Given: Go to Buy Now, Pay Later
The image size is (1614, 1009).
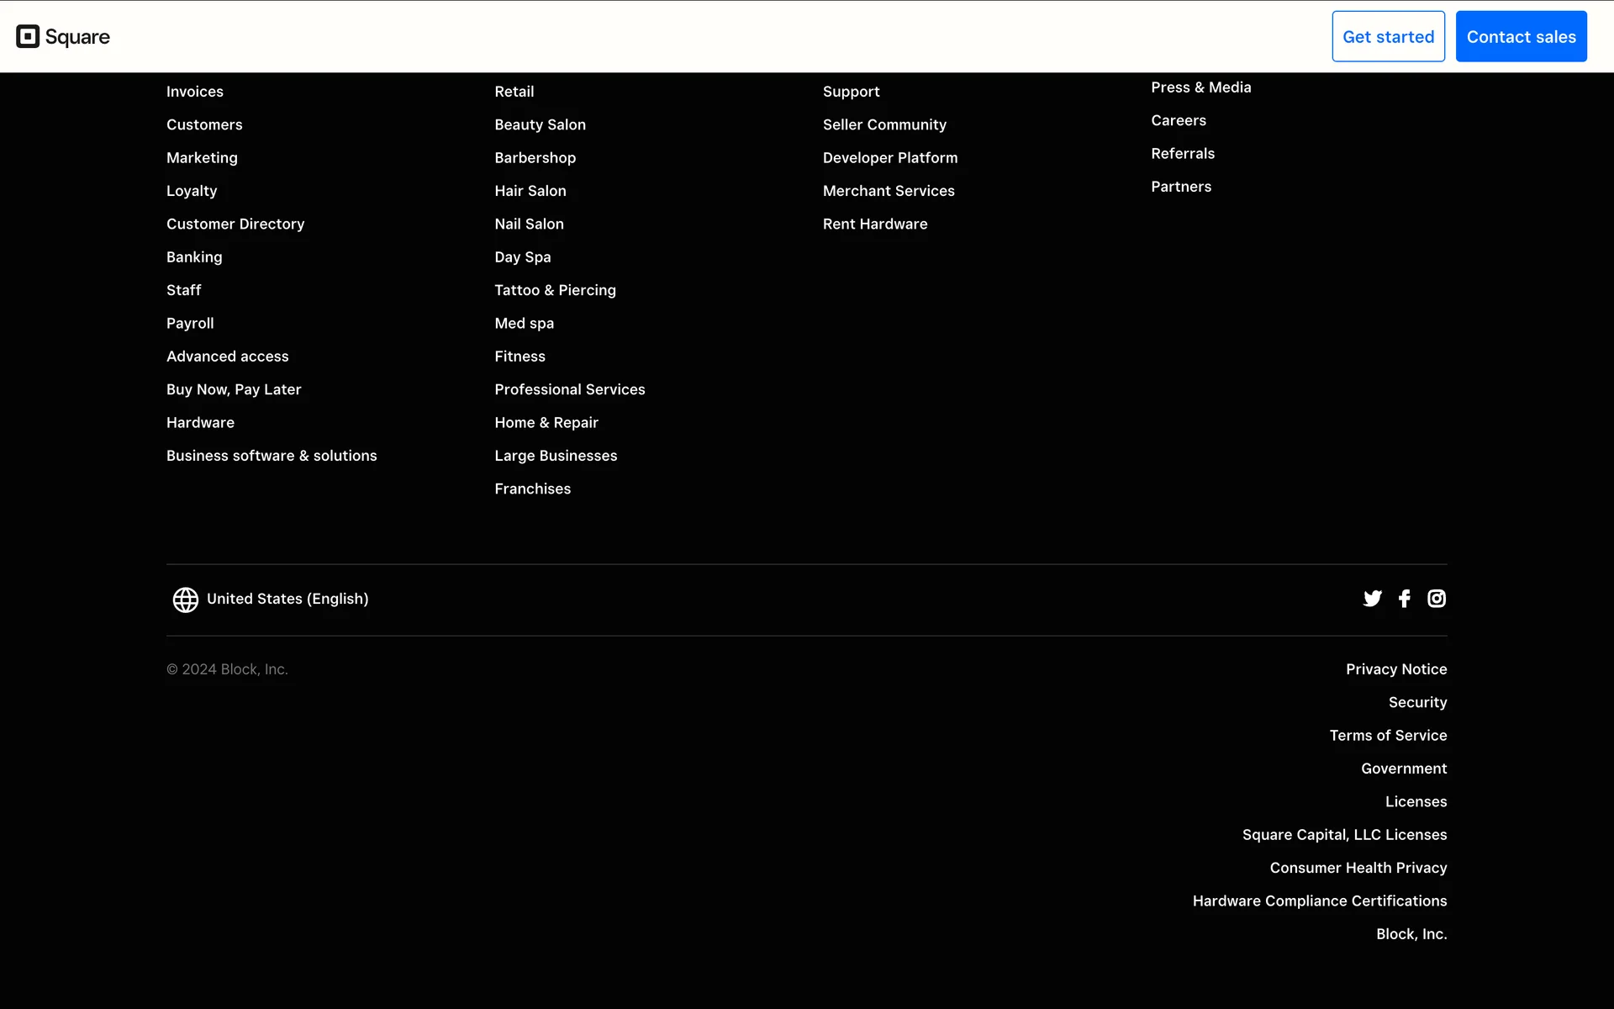Looking at the screenshot, I should click(234, 389).
